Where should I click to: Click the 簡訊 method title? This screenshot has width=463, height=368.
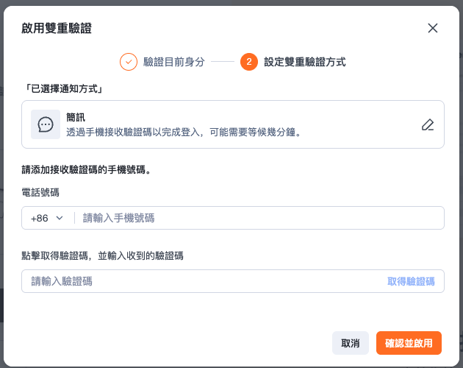76,118
